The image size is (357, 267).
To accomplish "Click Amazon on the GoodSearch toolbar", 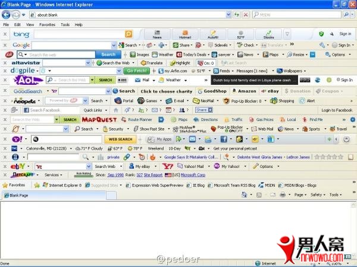I will pyautogui.click(x=244, y=91).
